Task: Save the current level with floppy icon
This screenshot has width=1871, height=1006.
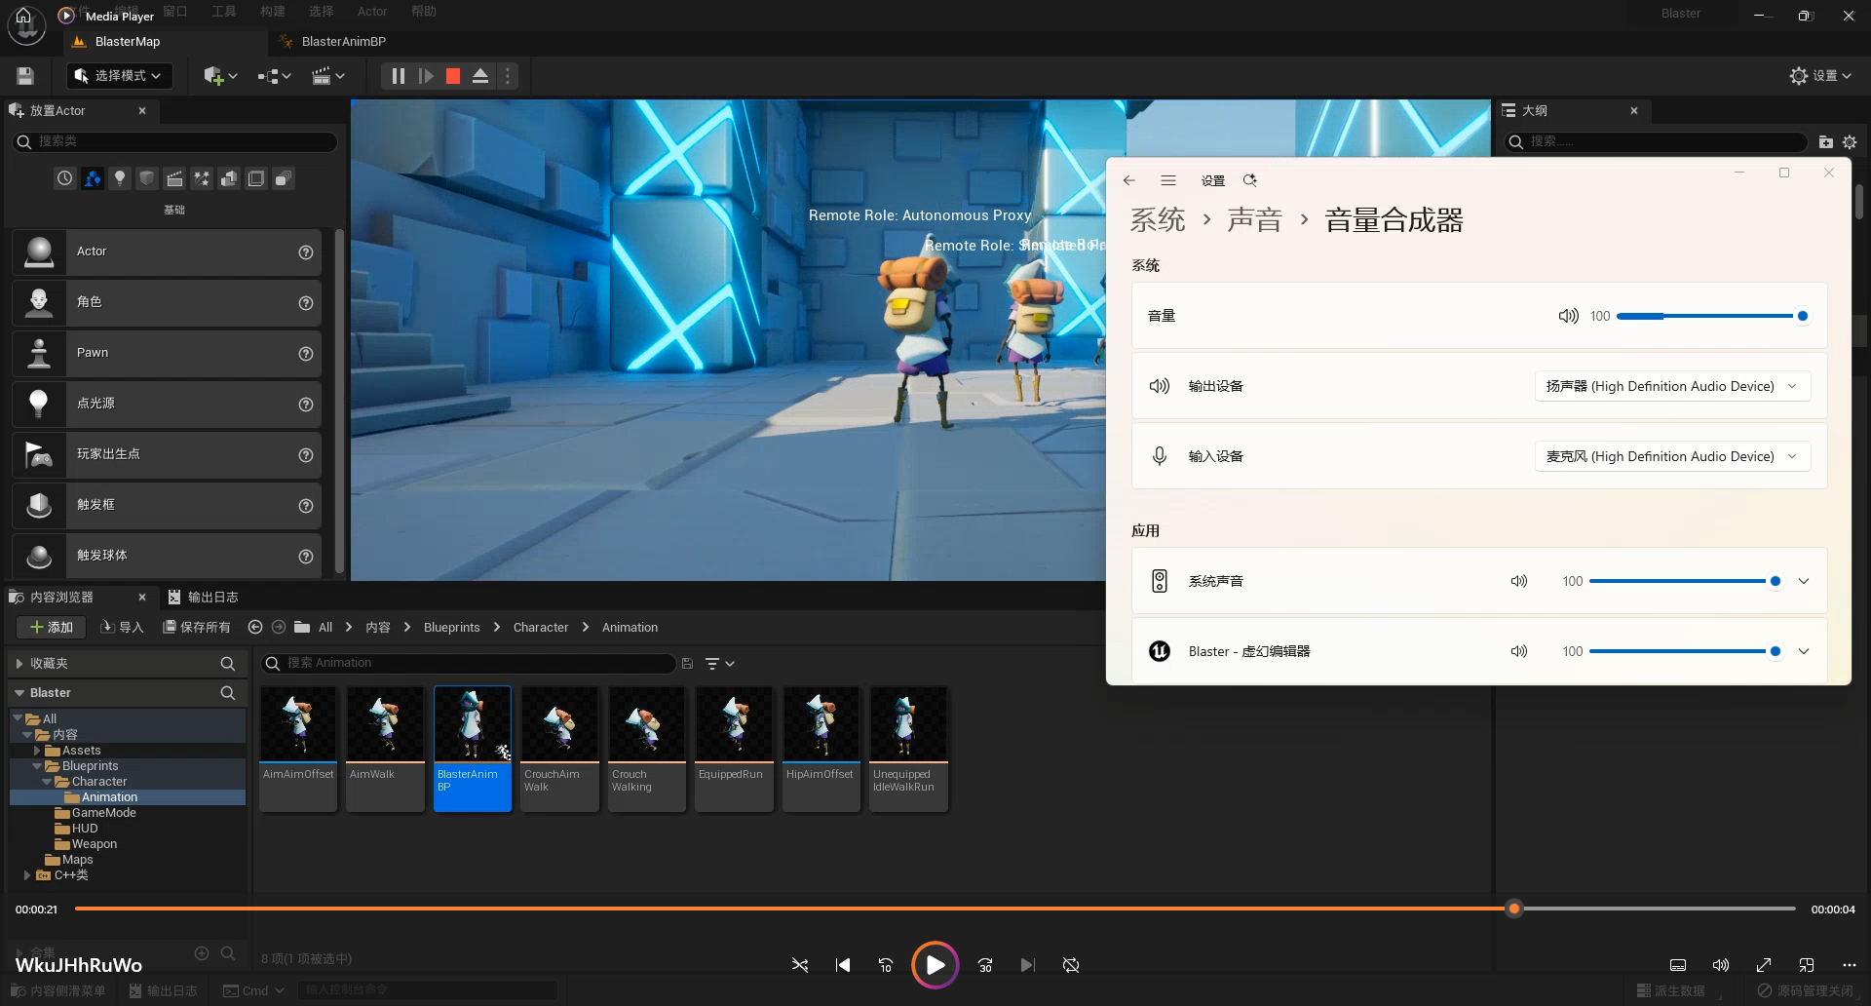Action: (x=25, y=76)
